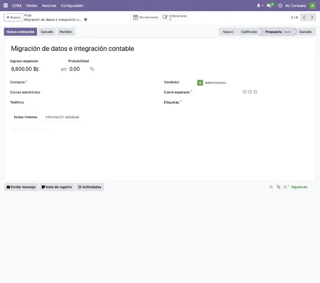Switch to Notas internas tab
Screen dimensions: 320x283
coord(26,117)
